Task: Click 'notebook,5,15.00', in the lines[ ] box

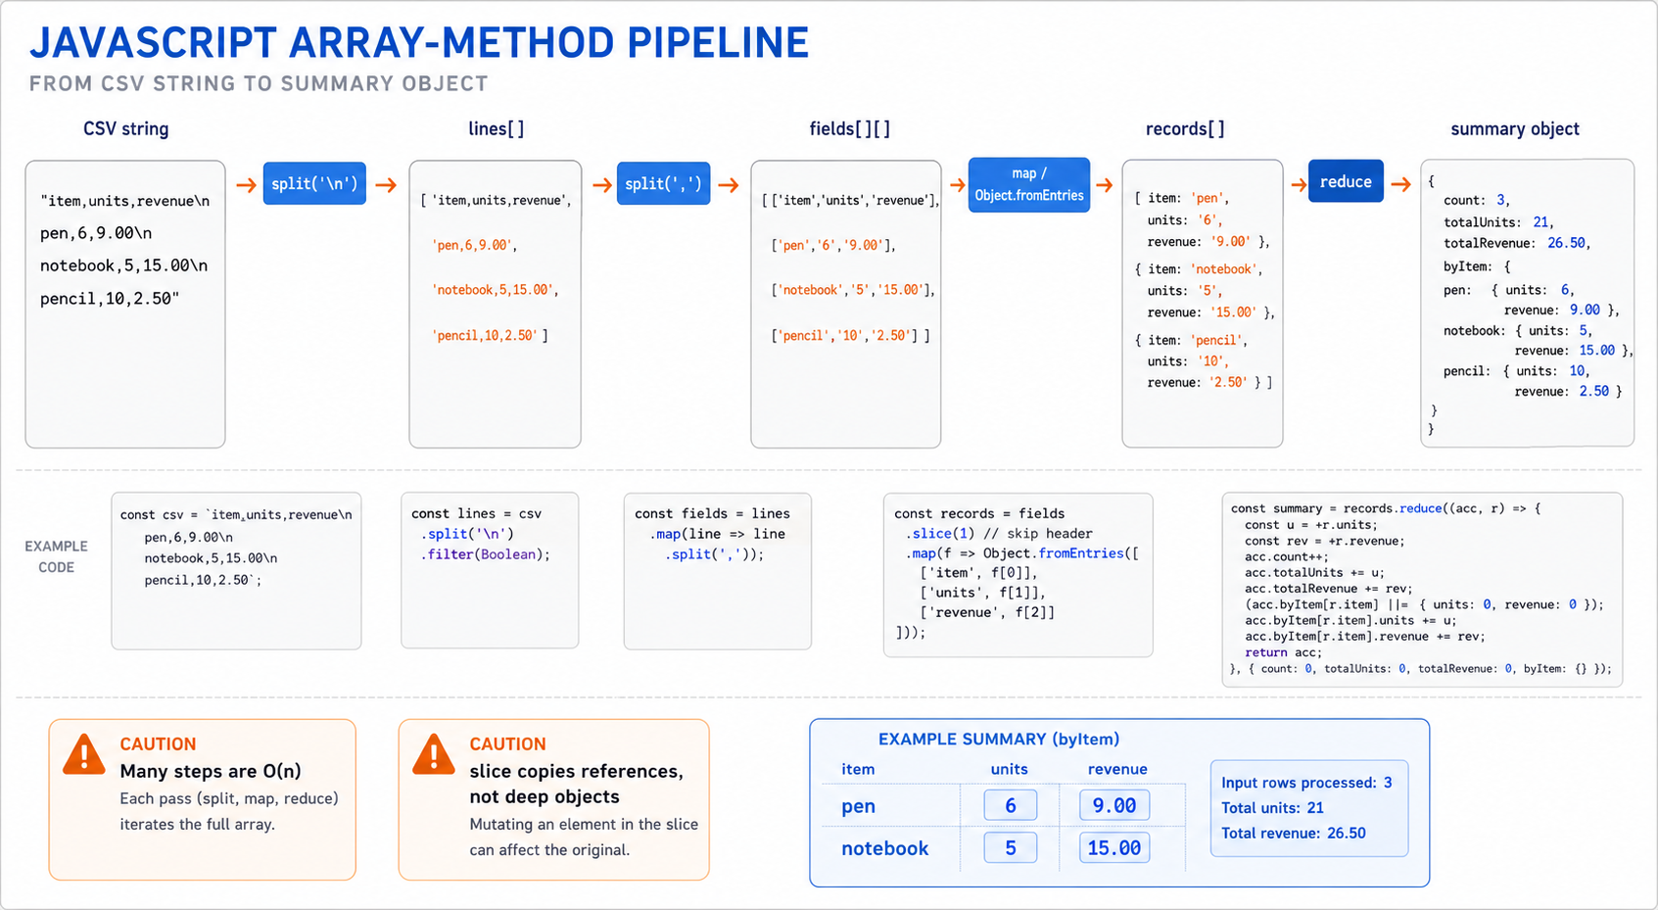Action: 495,290
